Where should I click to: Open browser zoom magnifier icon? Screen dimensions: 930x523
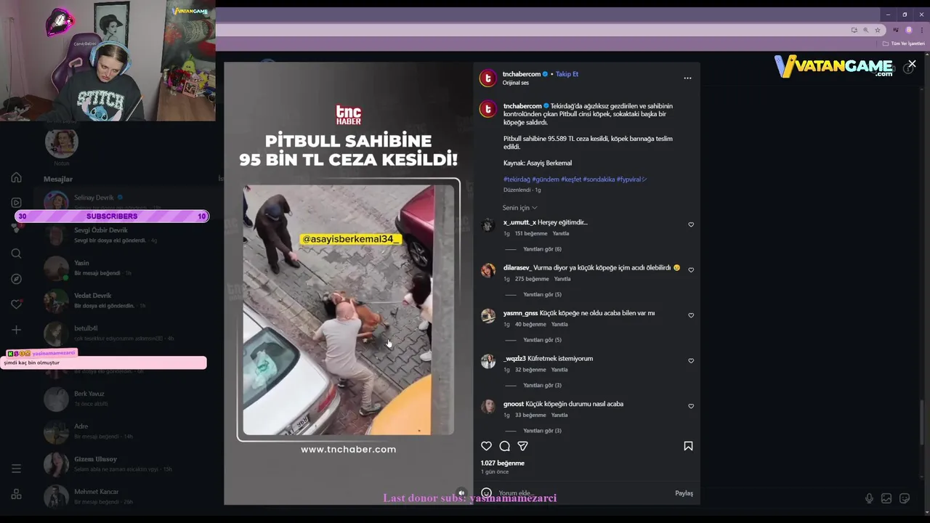[x=865, y=30]
